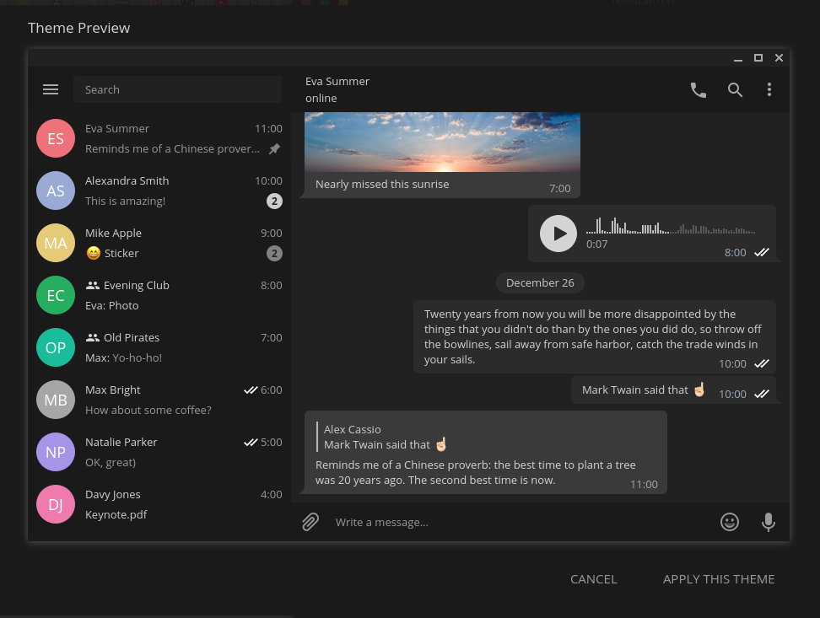Open the three-dot chat options menu
The width and height of the screenshot is (820, 618).
click(x=769, y=89)
